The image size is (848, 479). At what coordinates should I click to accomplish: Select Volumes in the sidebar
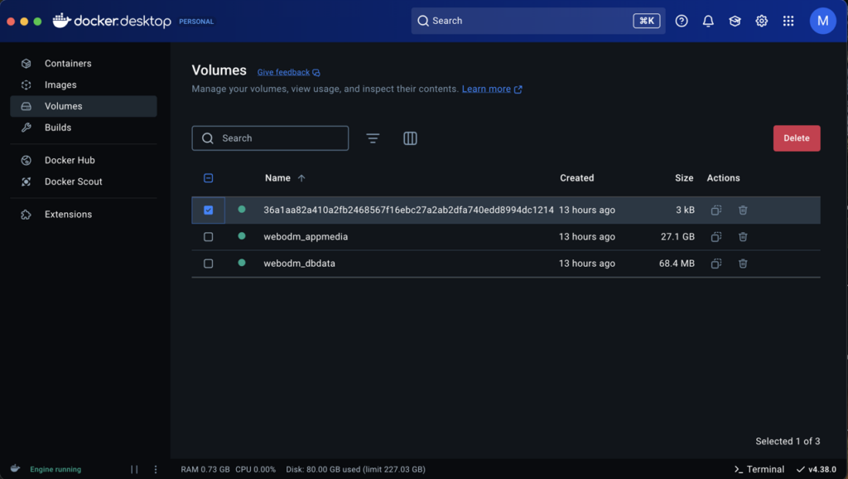84,106
